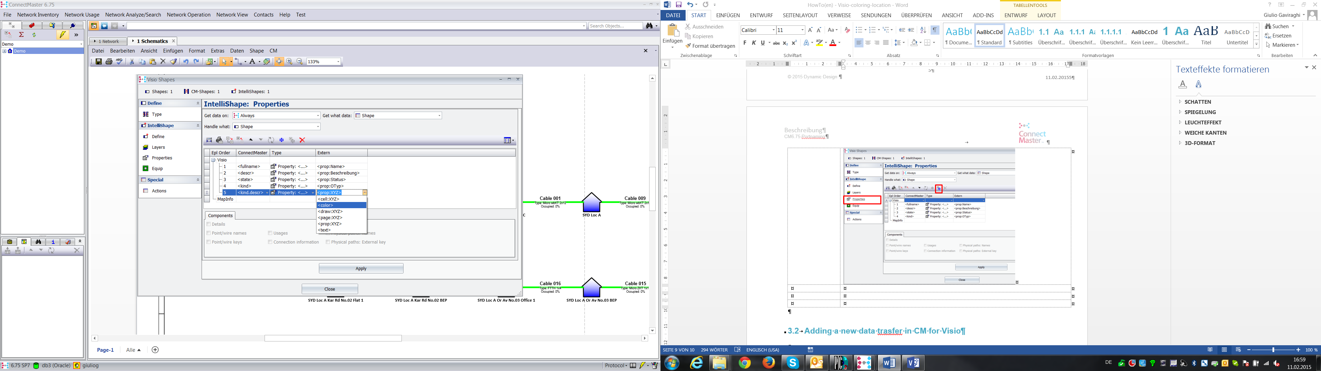The width and height of the screenshot is (1321, 371).
Task: Open the 133% zoom level dropdown
Action: pyautogui.click(x=338, y=61)
